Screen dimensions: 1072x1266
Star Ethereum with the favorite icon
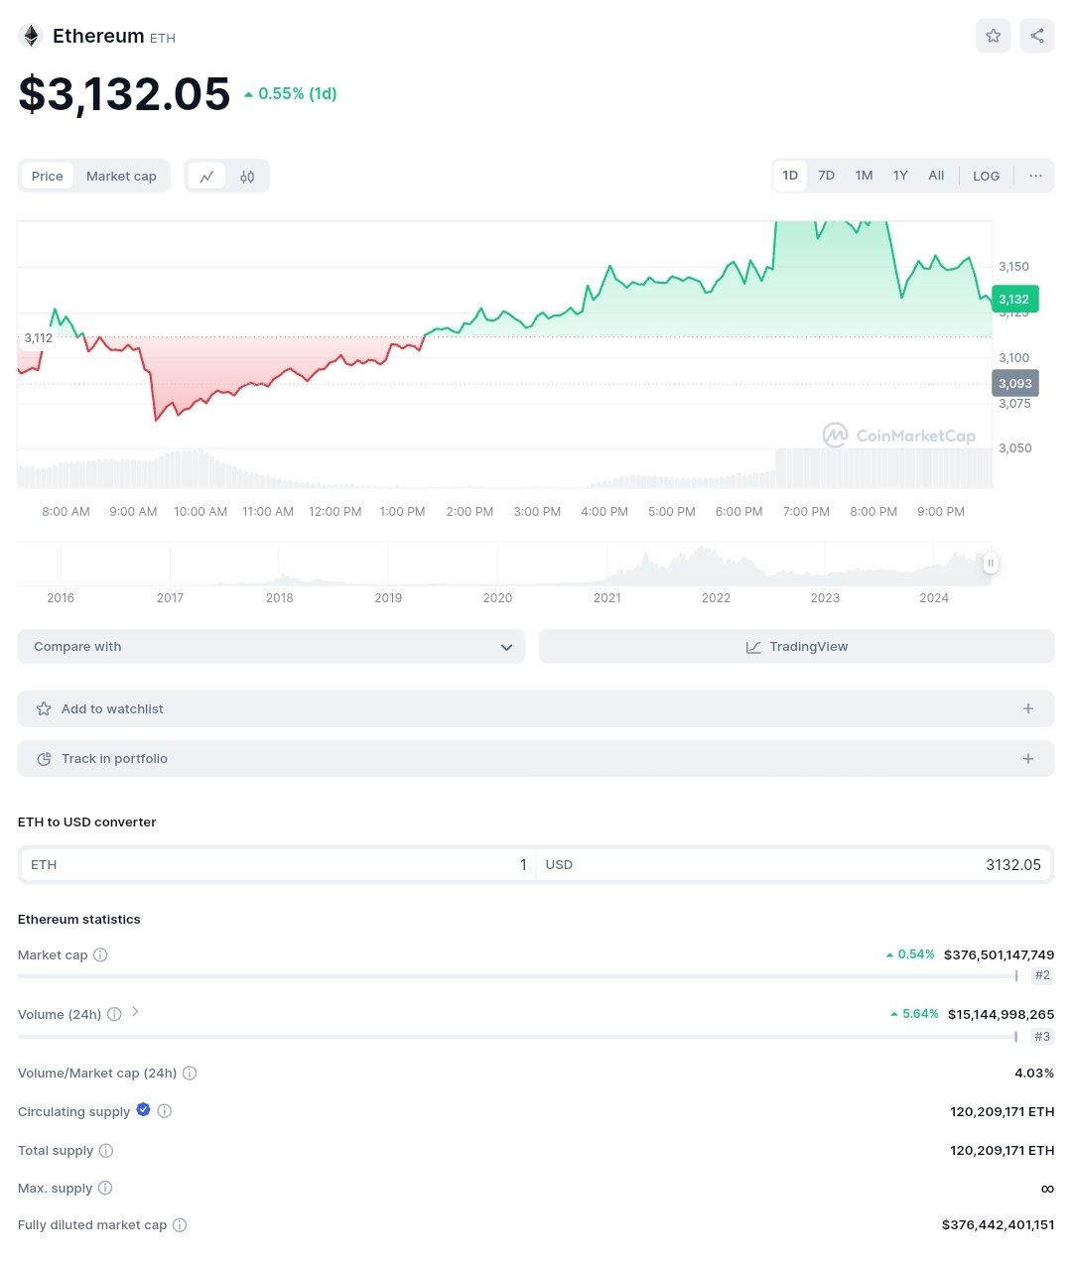994,36
